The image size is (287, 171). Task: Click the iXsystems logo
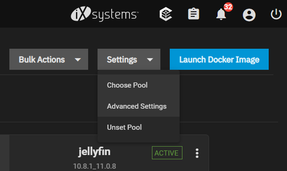coord(105,14)
